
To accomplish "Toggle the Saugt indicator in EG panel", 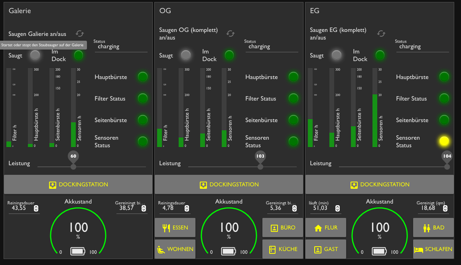I will point(337,55).
